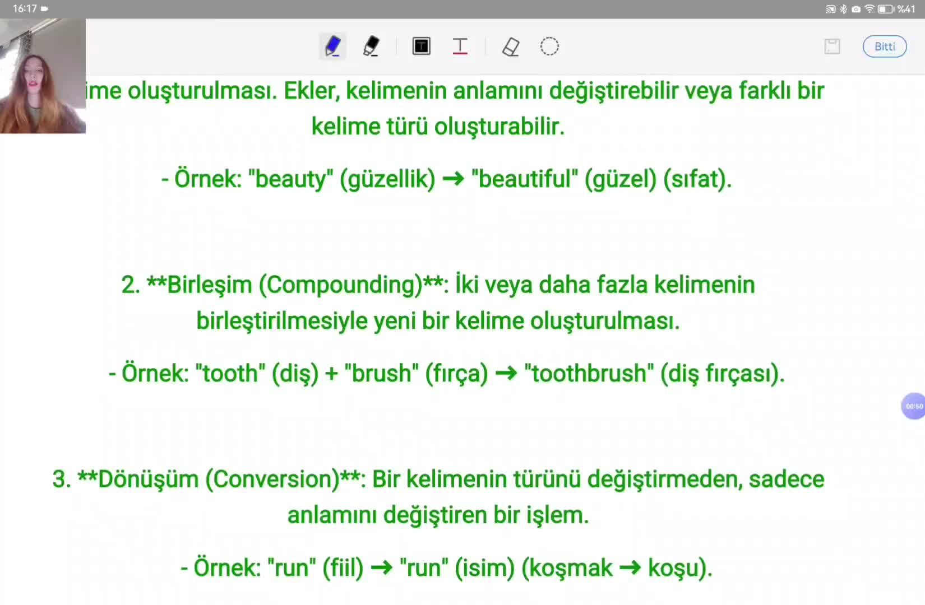Tap the Bluetooth status icon
925x605 pixels.
[x=843, y=9]
